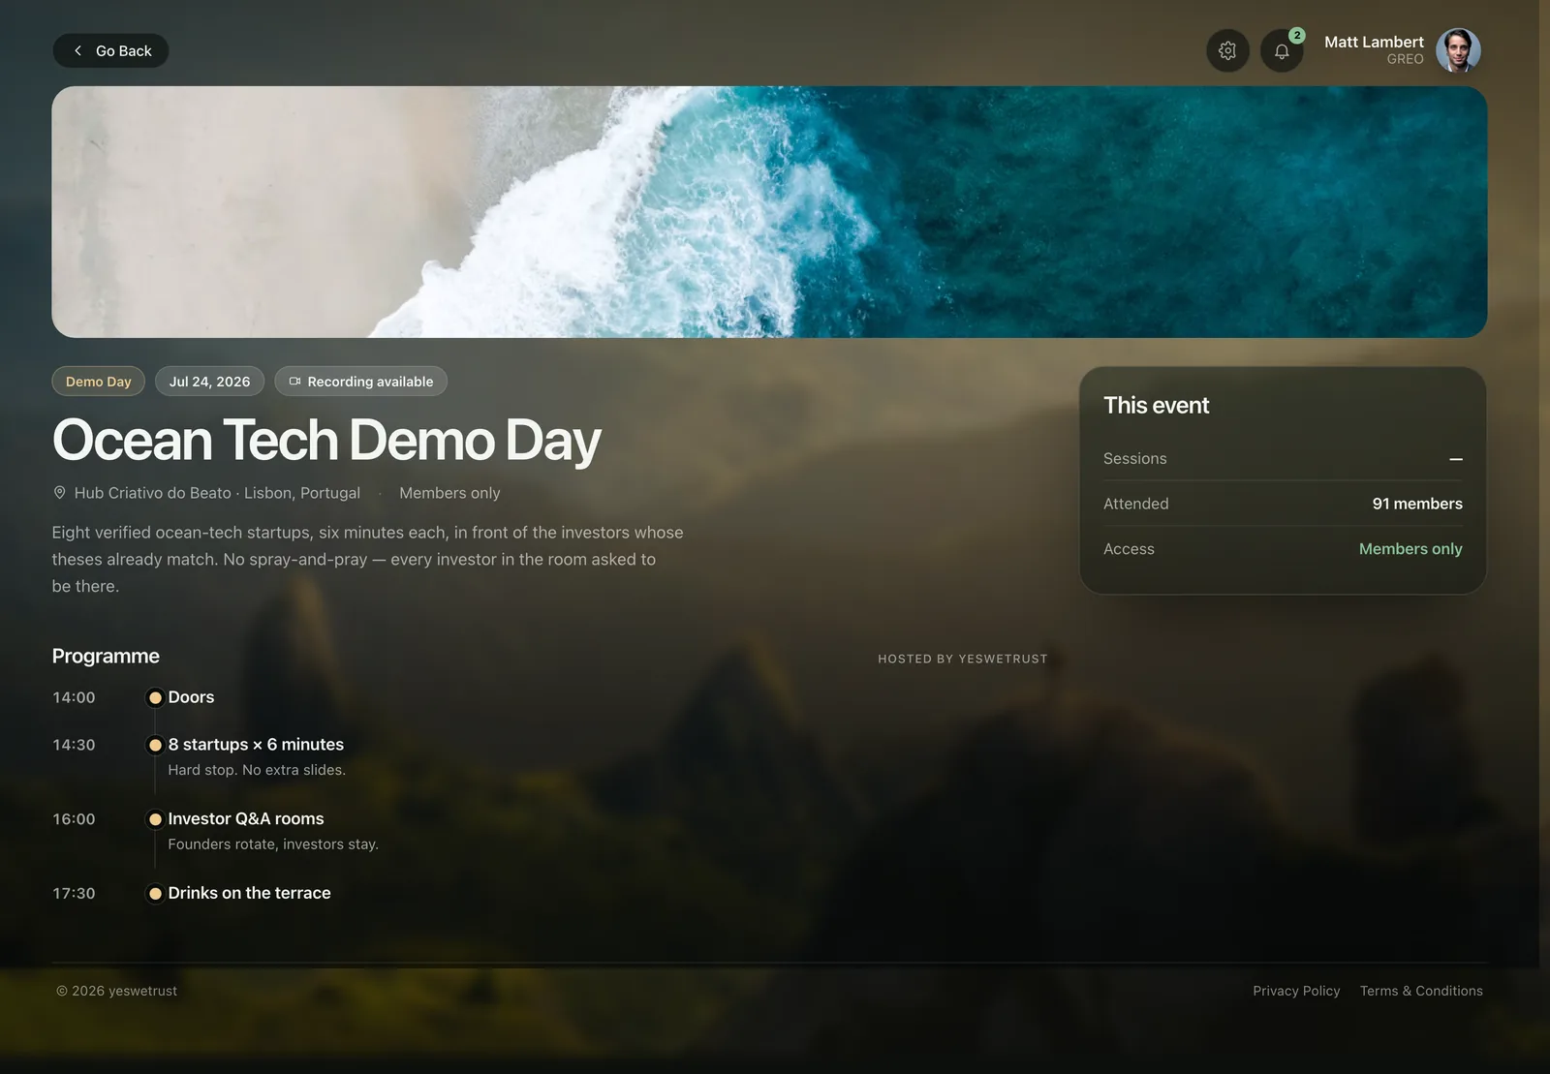
Task: Click the Ocean Tech Demo Day title
Action: (326, 441)
